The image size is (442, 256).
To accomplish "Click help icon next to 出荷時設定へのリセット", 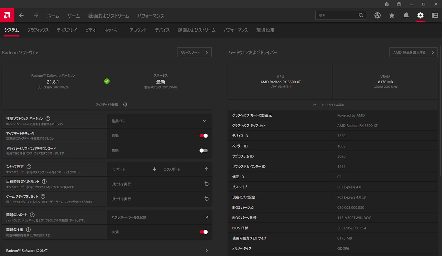I will point(44,181).
